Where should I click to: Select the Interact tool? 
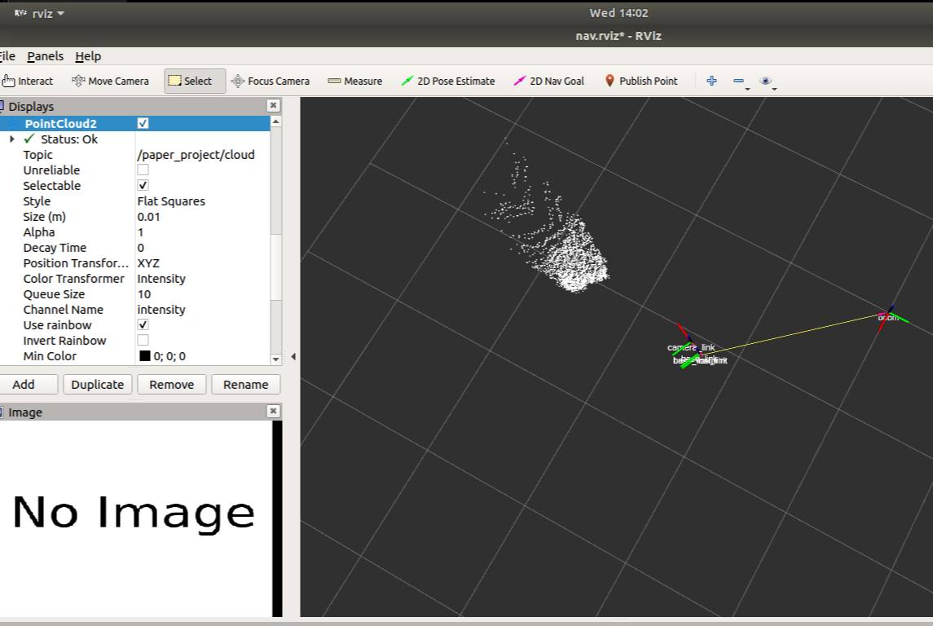pyautogui.click(x=28, y=81)
